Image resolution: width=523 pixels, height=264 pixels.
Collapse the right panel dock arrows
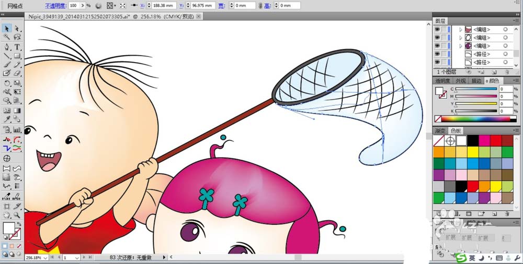point(517,15)
